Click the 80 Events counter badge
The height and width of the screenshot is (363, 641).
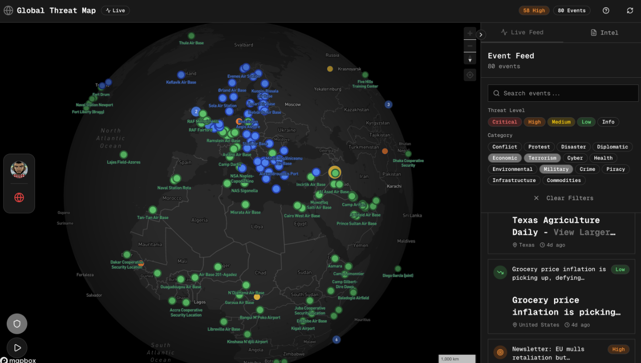[x=572, y=11]
